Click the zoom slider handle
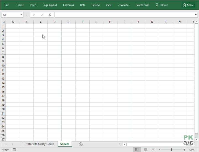 (x=172, y=150)
